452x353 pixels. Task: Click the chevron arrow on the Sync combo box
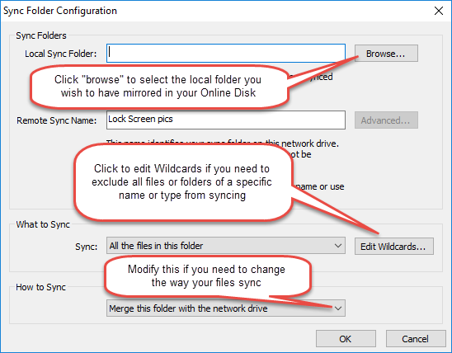click(338, 246)
